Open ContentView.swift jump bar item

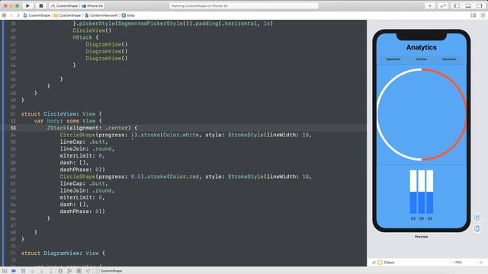[x=101, y=15]
